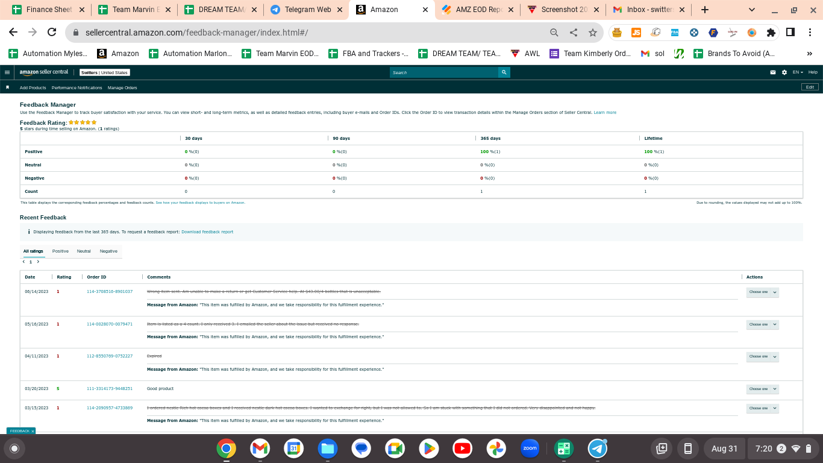Click the bookmark flag icon beside Add Products

point(8,87)
